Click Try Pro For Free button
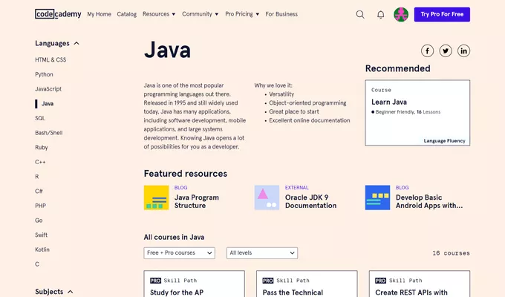Screen dimensions: 505x297 442,15
